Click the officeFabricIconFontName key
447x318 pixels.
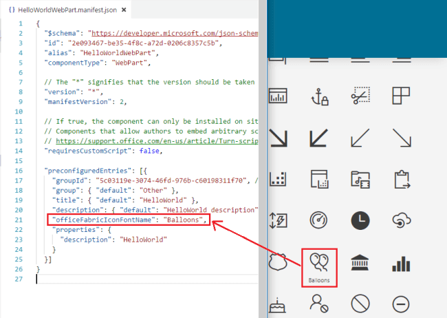click(103, 220)
